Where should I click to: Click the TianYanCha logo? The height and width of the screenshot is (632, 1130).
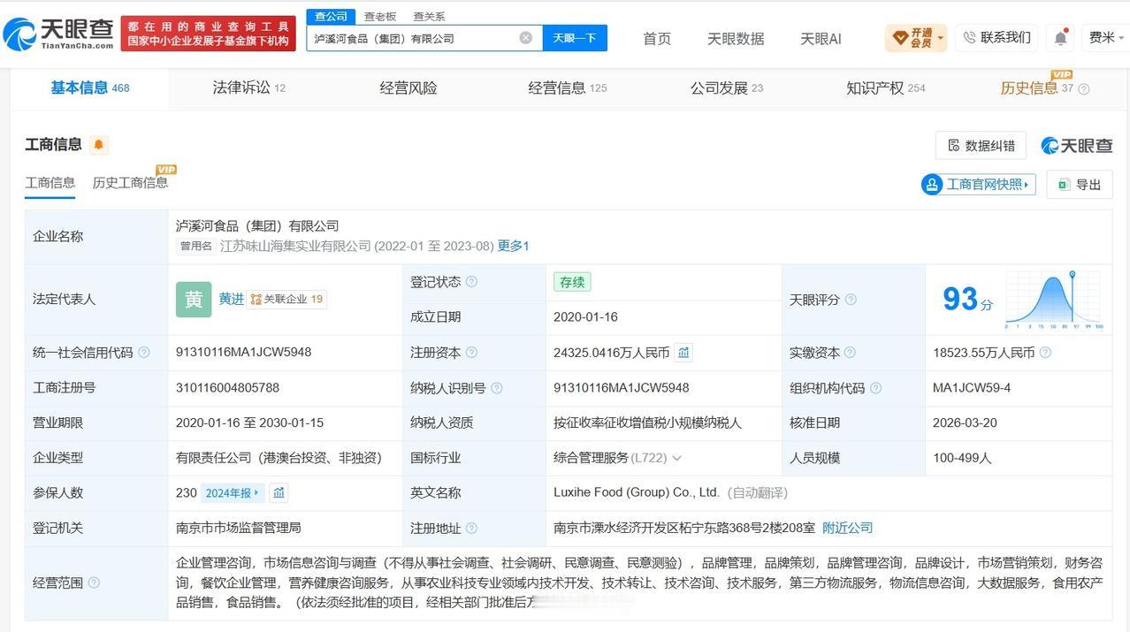[x=58, y=34]
